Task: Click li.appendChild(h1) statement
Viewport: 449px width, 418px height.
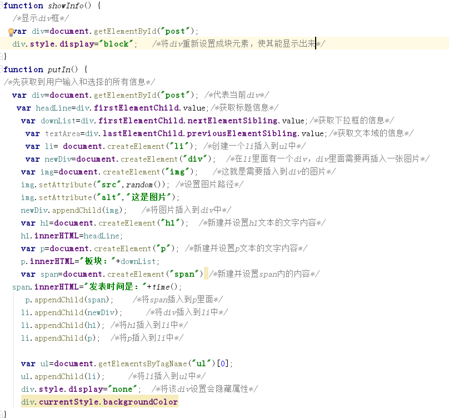Action: (x=63, y=325)
